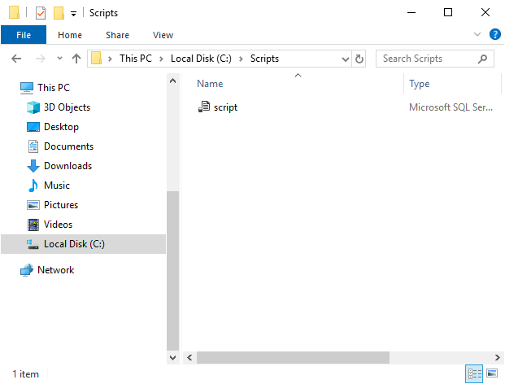The width and height of the screenshot is (505, 384).
Task: Open Desktop in the navigation pane
Action: click(x=61, y=127)
